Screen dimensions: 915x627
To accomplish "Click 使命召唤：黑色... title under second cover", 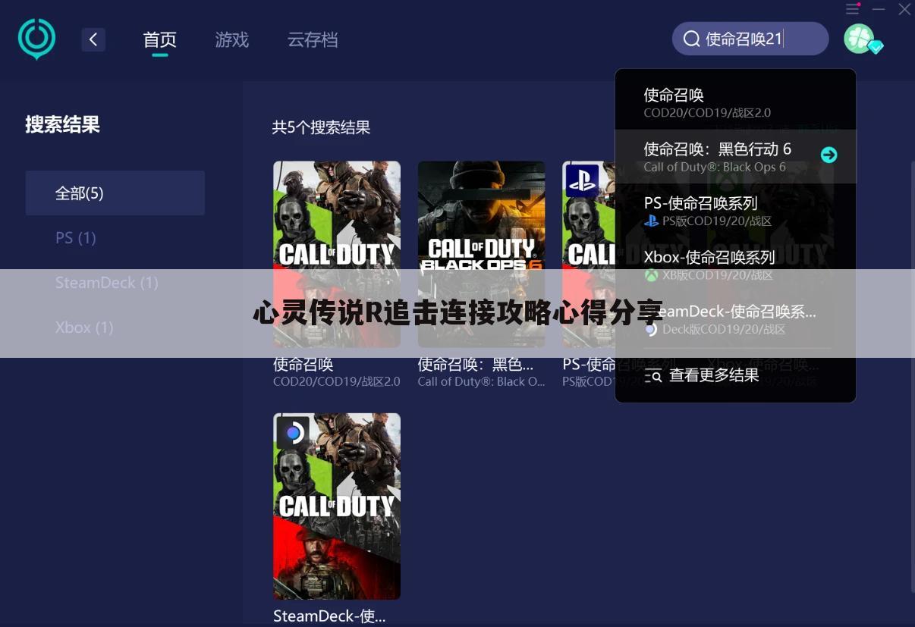I will (x=476, y=364).
